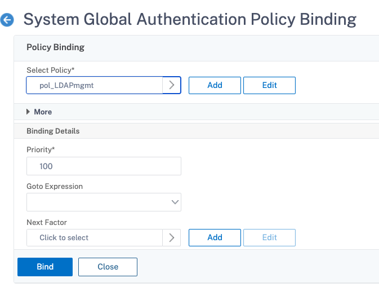The width and height of the screenshot is (379, 287).
Task: Click Add next to Next Factor
Action: (x=215, y=237)
